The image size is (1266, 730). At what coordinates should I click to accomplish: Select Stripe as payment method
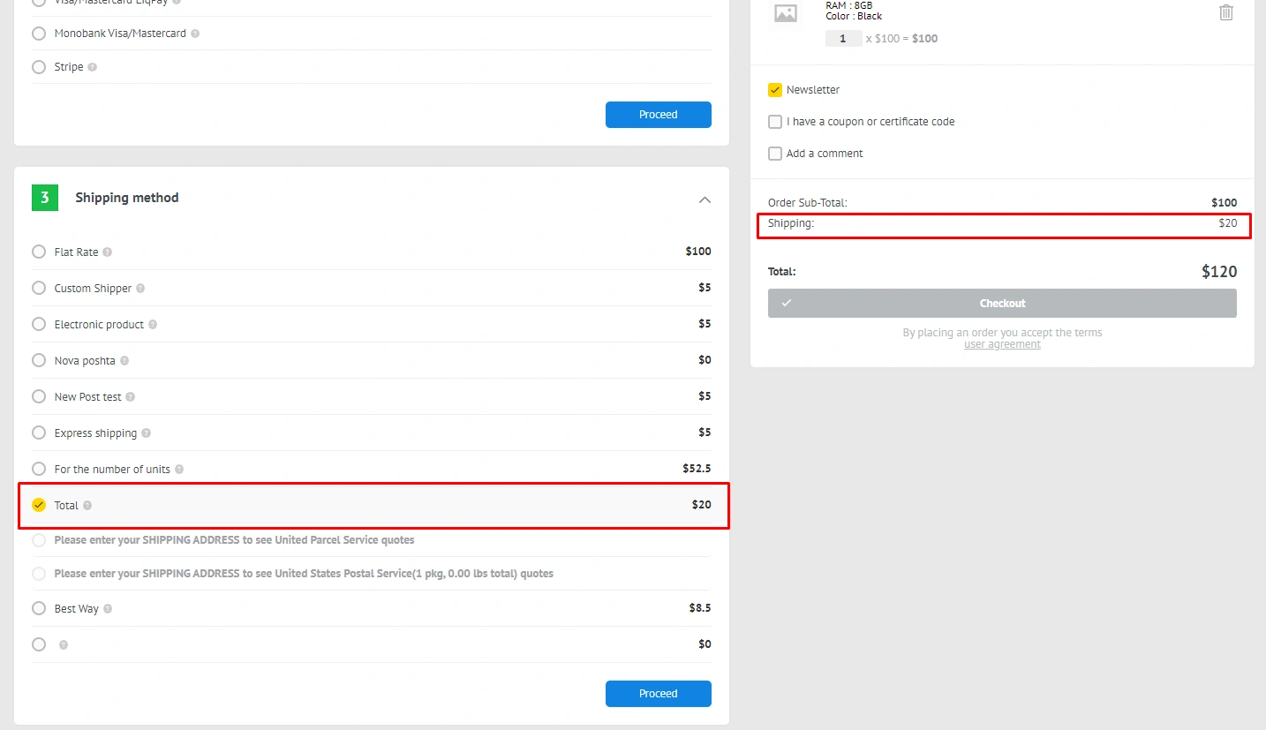pos(39,67)
